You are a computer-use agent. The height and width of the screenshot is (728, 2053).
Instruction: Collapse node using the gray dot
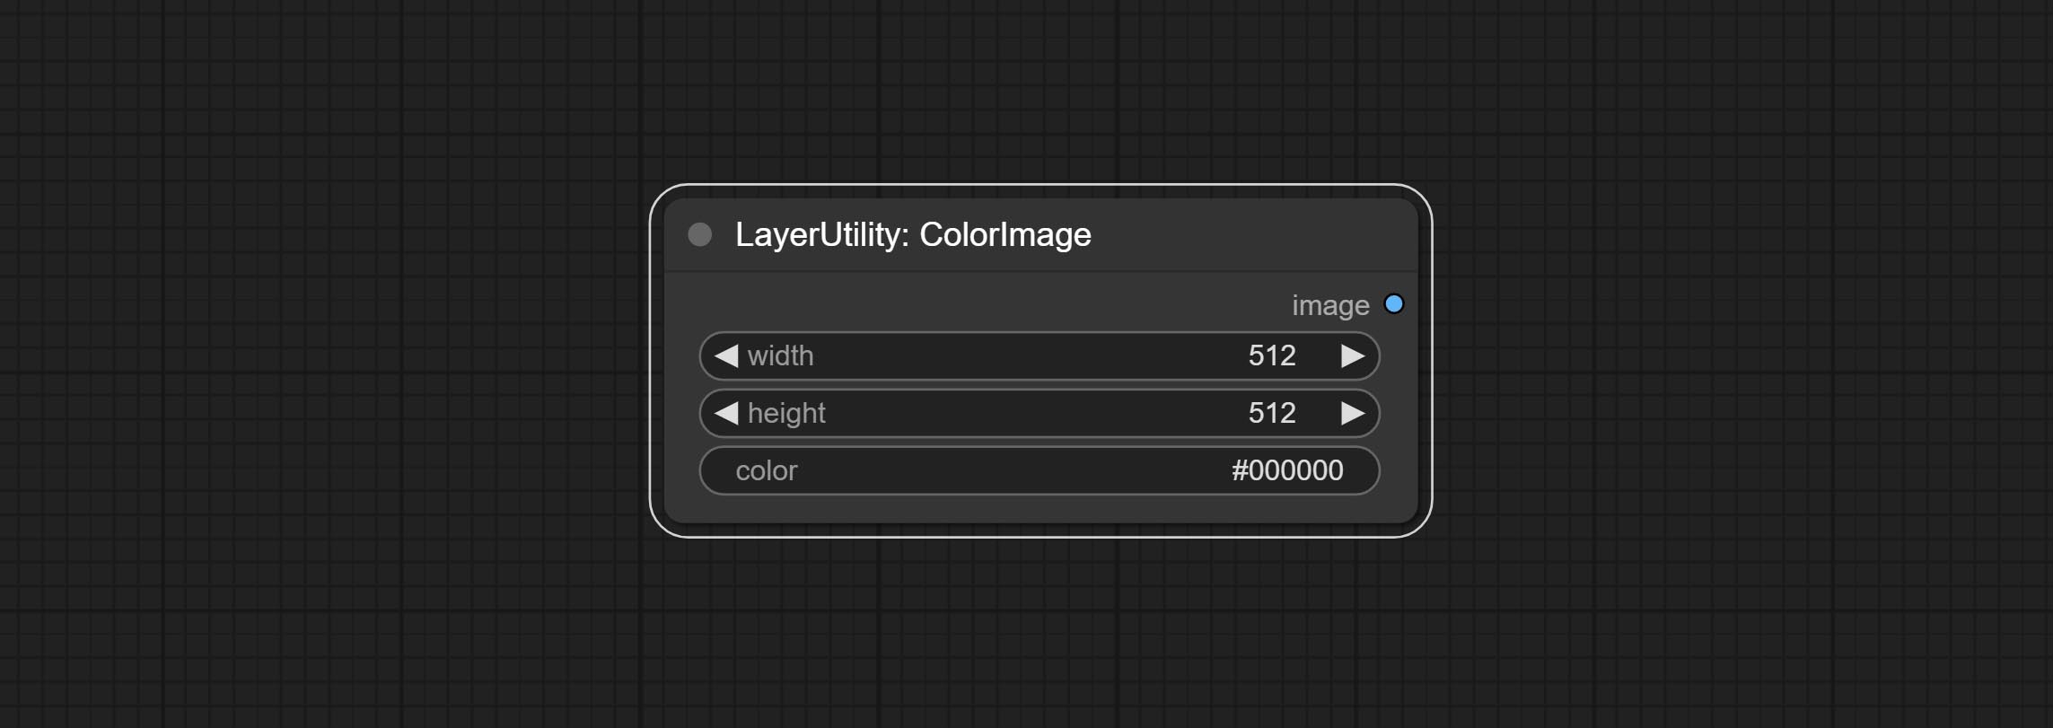[699, 234]
